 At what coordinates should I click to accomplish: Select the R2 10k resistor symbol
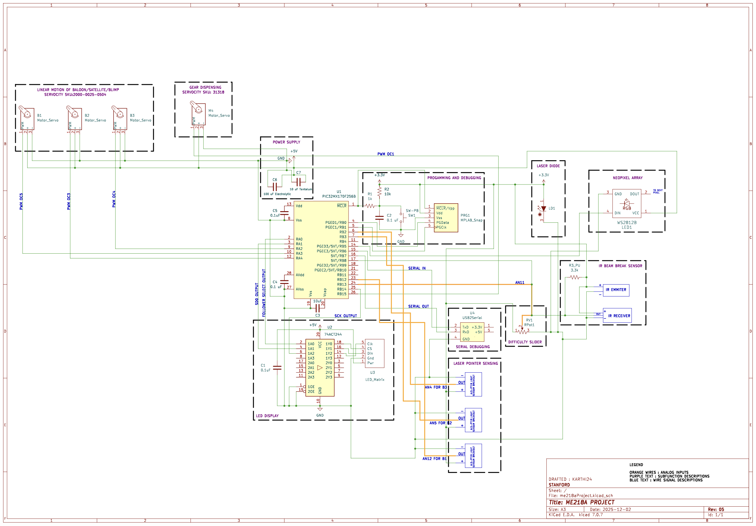point(379,192)
